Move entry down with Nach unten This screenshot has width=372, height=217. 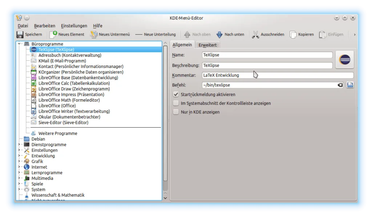pyautogui.click(x=219, y=35)
